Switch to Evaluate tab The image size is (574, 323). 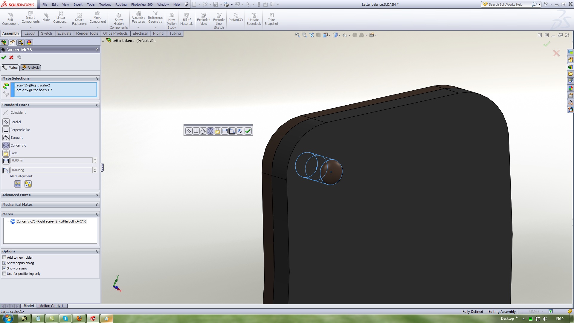click(64, 33)
